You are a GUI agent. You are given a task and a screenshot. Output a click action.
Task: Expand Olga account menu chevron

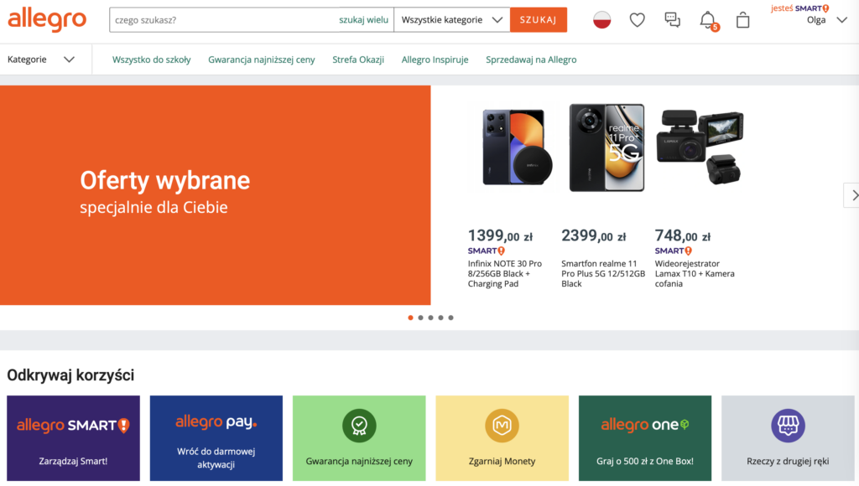click(x=842, y=20)
